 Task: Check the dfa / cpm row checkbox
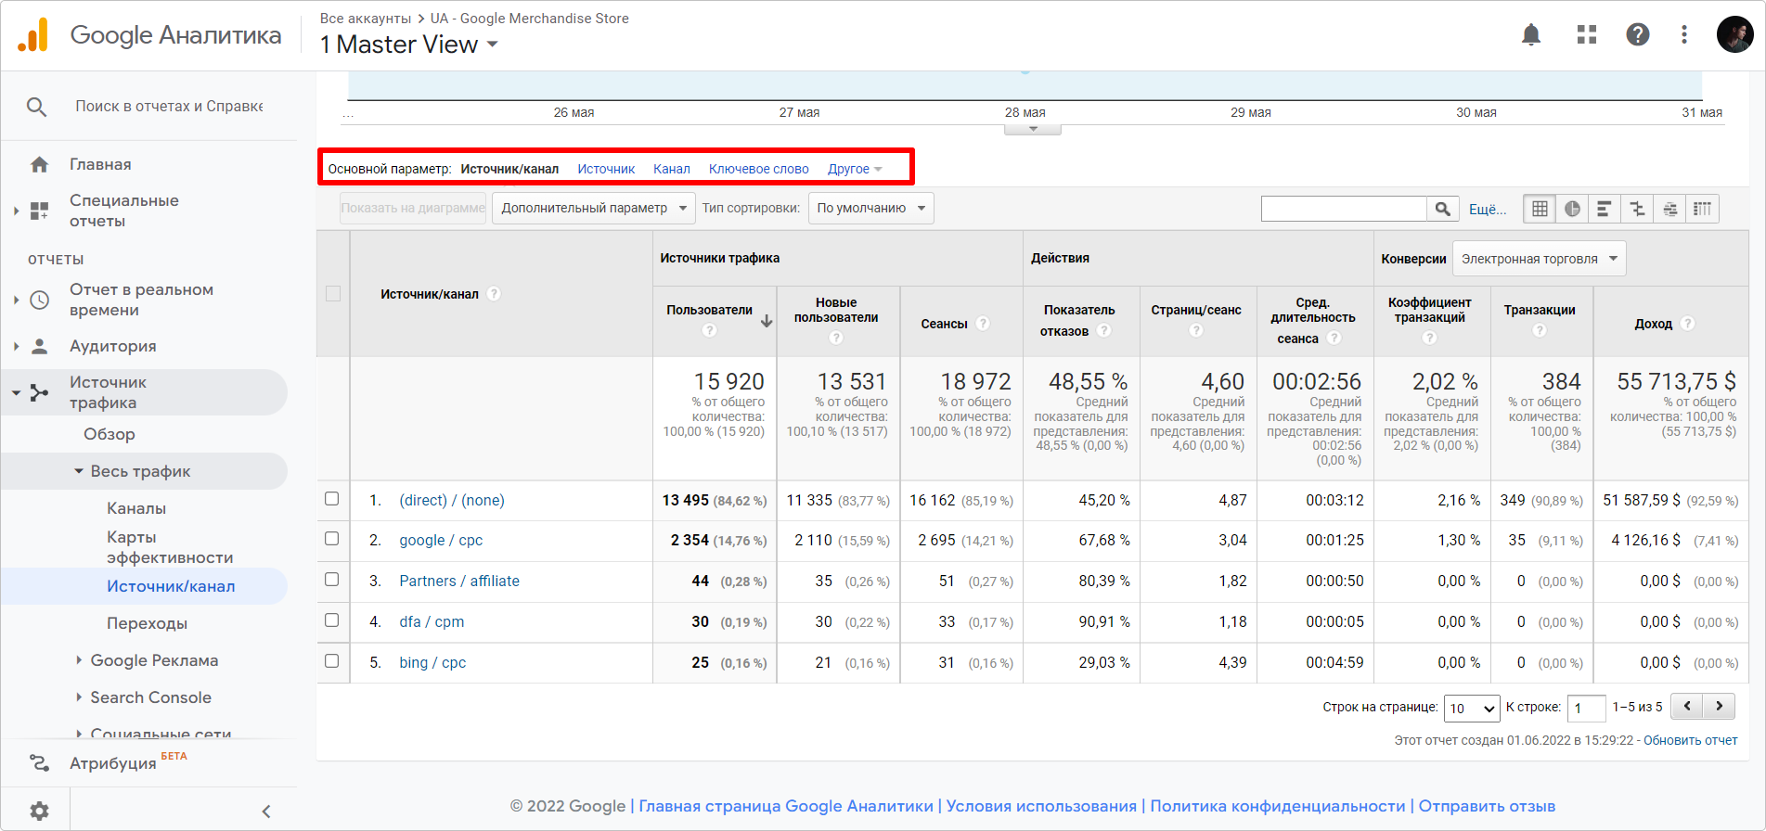331,620
